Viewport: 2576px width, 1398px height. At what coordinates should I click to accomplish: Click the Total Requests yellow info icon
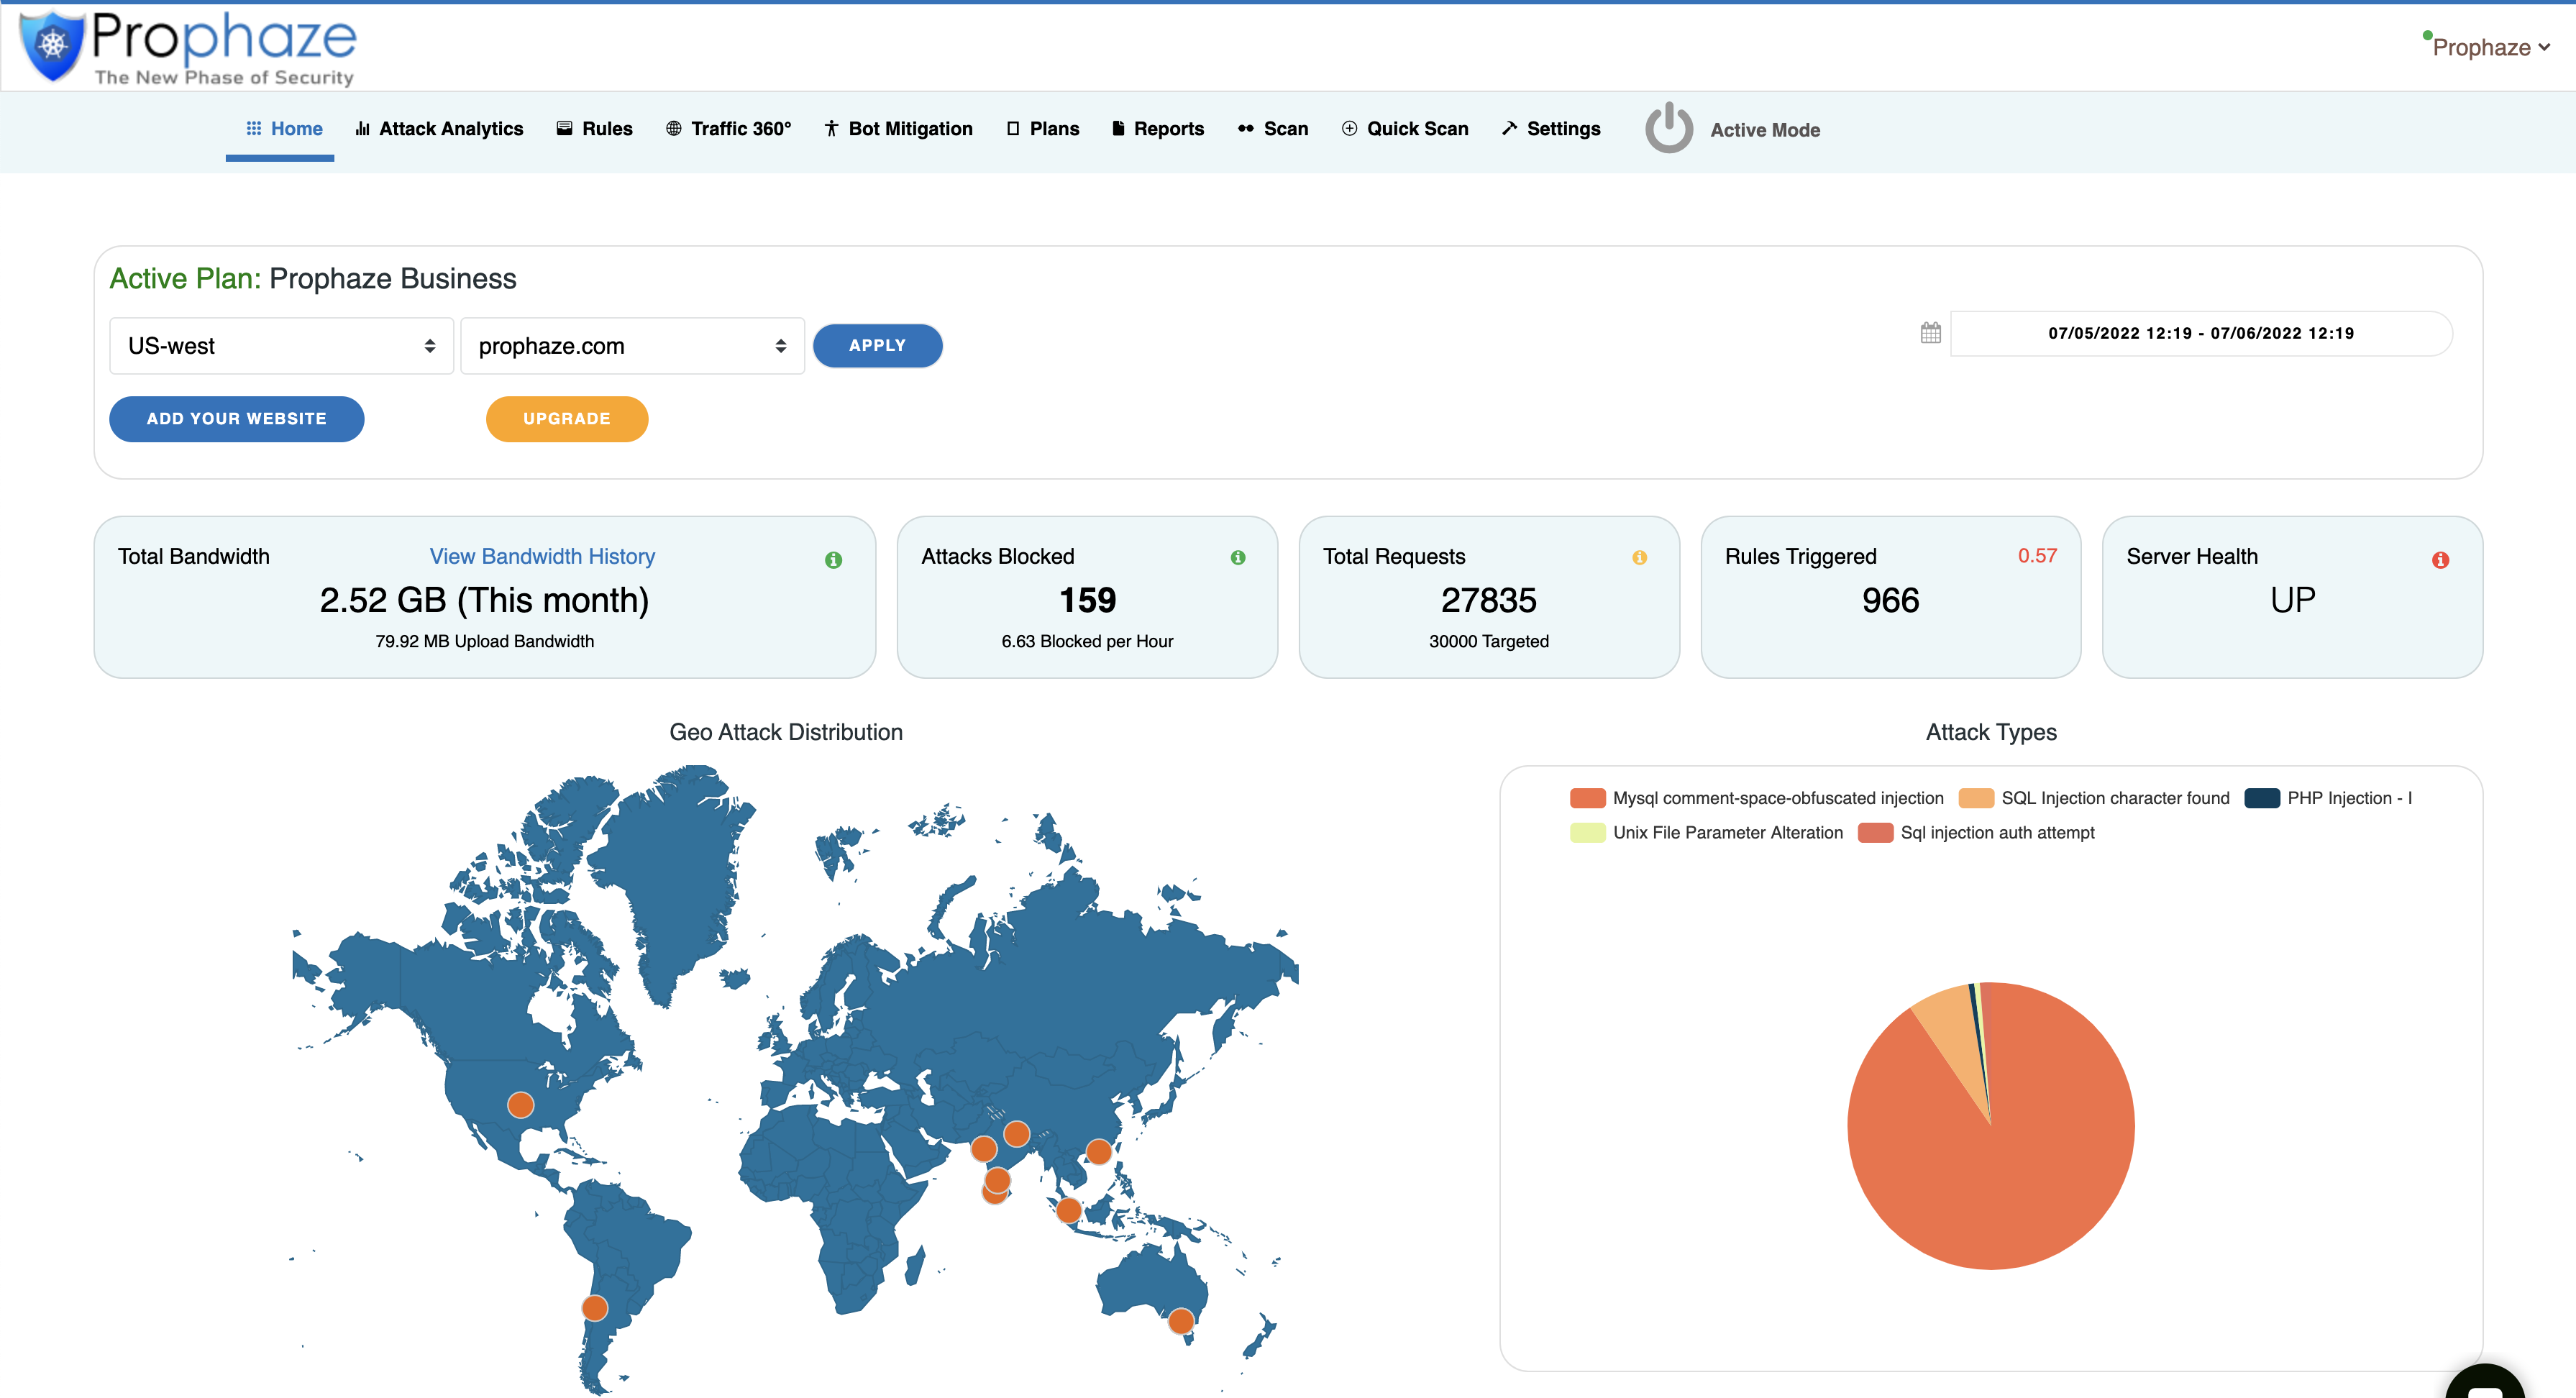pos(1639,558)
